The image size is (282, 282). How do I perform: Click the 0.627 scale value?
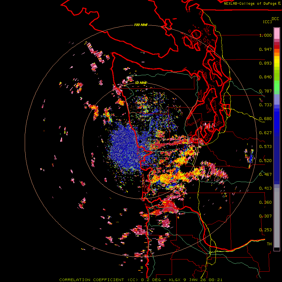[265, 133]
